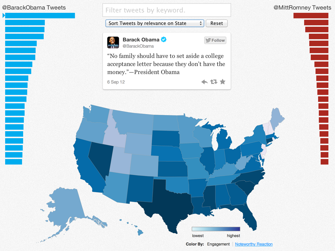
Task: Click the reply arrow icon on the tweet
Action: [204, 82]
